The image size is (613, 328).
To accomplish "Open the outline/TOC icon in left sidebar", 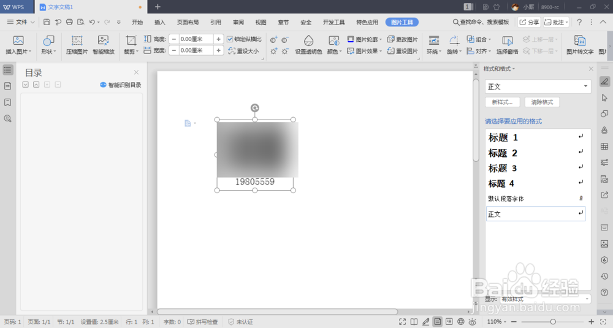I will coord(7,70).
